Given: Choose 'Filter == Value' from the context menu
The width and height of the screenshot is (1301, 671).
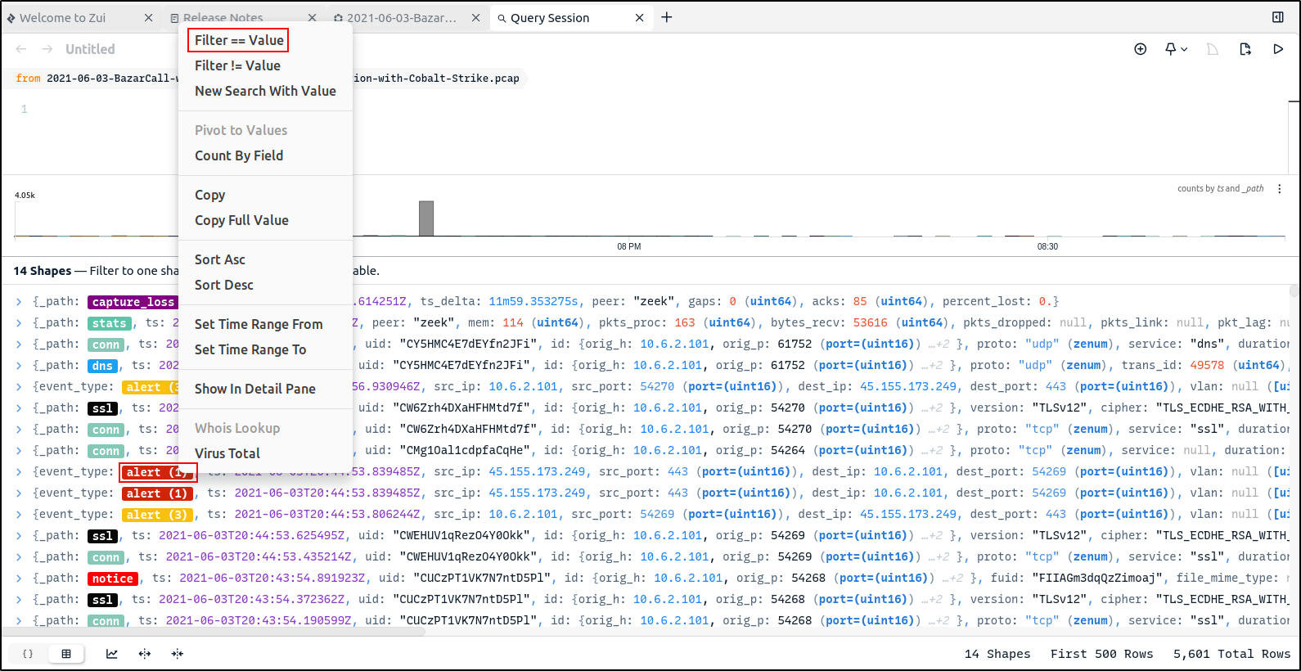Looking at the screenshot, I should click(239, 40).
